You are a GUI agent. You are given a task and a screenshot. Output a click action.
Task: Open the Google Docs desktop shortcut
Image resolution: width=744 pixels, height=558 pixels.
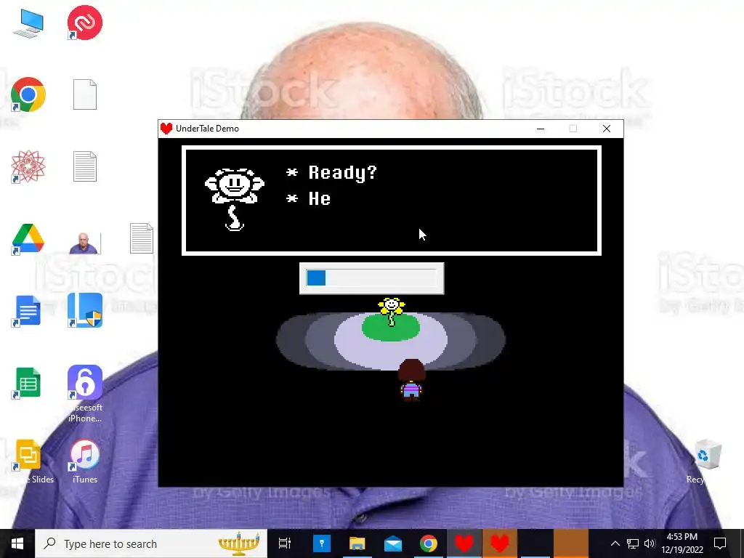(x=28, y=310)
